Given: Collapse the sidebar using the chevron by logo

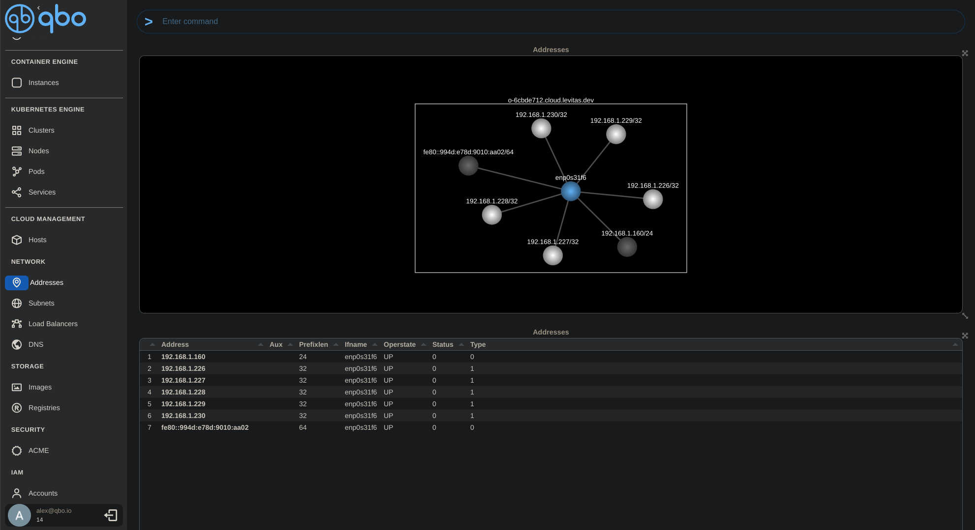Looking at the screenshot, I should (38, 8).
